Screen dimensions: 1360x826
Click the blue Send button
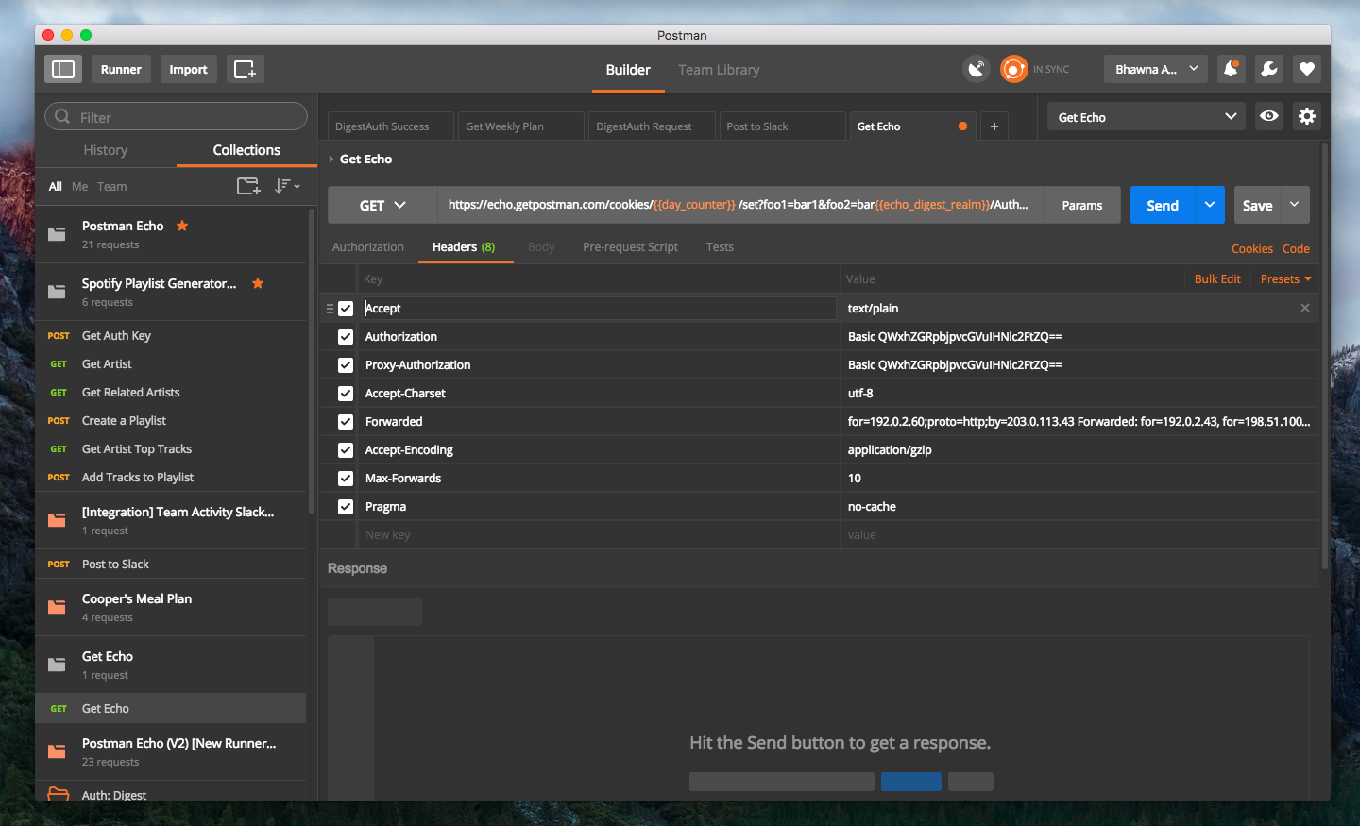click(1163, 205)
